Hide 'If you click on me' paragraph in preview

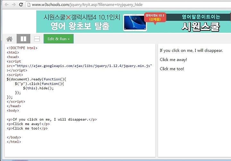click(191, 51)
